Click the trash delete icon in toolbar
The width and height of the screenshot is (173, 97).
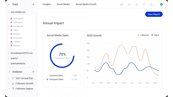pyautogui.click(x=144, y=4)
